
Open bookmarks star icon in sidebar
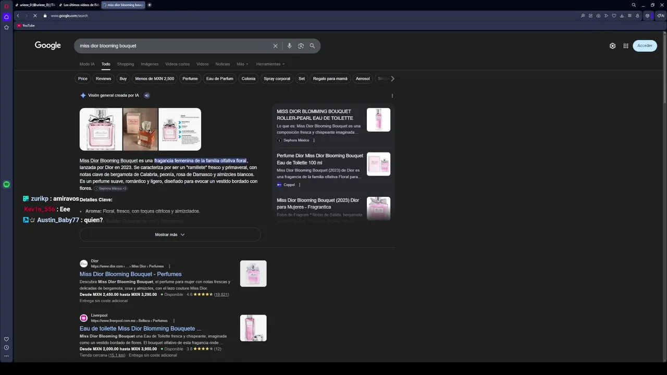coord(6,27)
